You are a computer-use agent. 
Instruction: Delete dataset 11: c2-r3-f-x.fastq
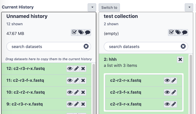click(x=83, y=81)
